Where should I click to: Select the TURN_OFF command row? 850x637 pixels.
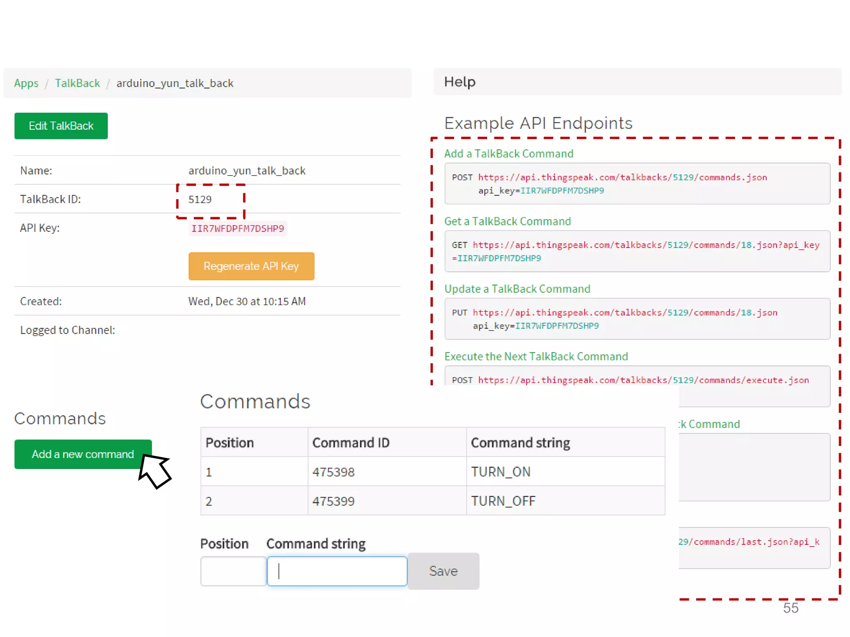[503, 501]
